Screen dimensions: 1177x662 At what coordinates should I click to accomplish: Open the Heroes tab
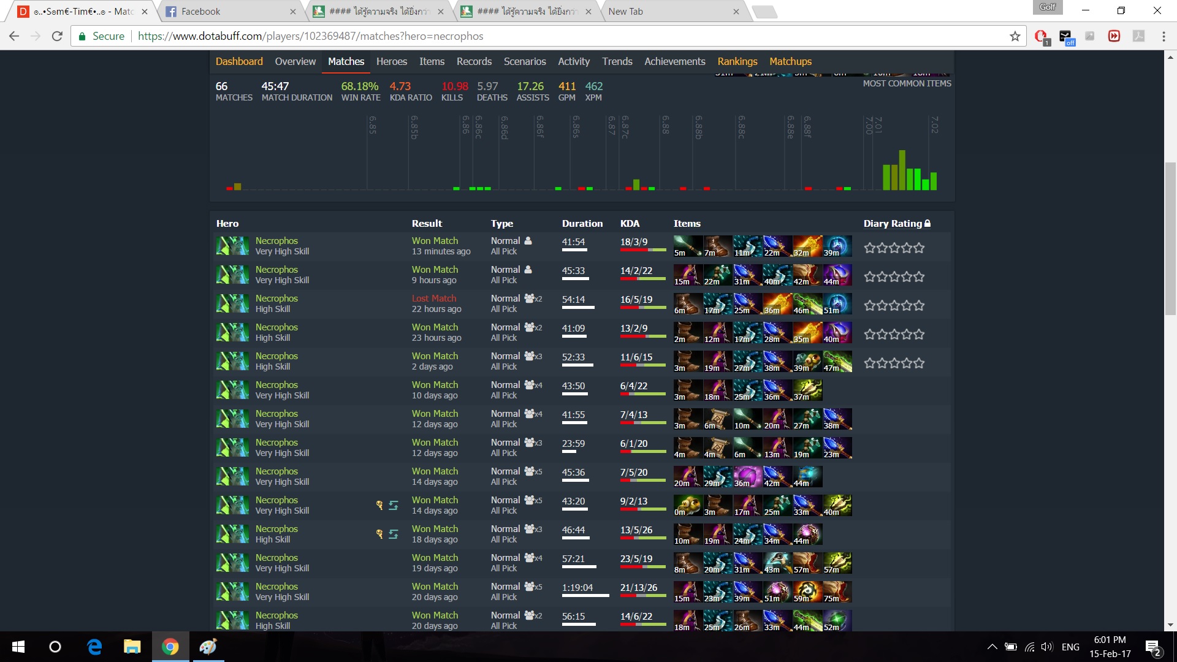391,61
